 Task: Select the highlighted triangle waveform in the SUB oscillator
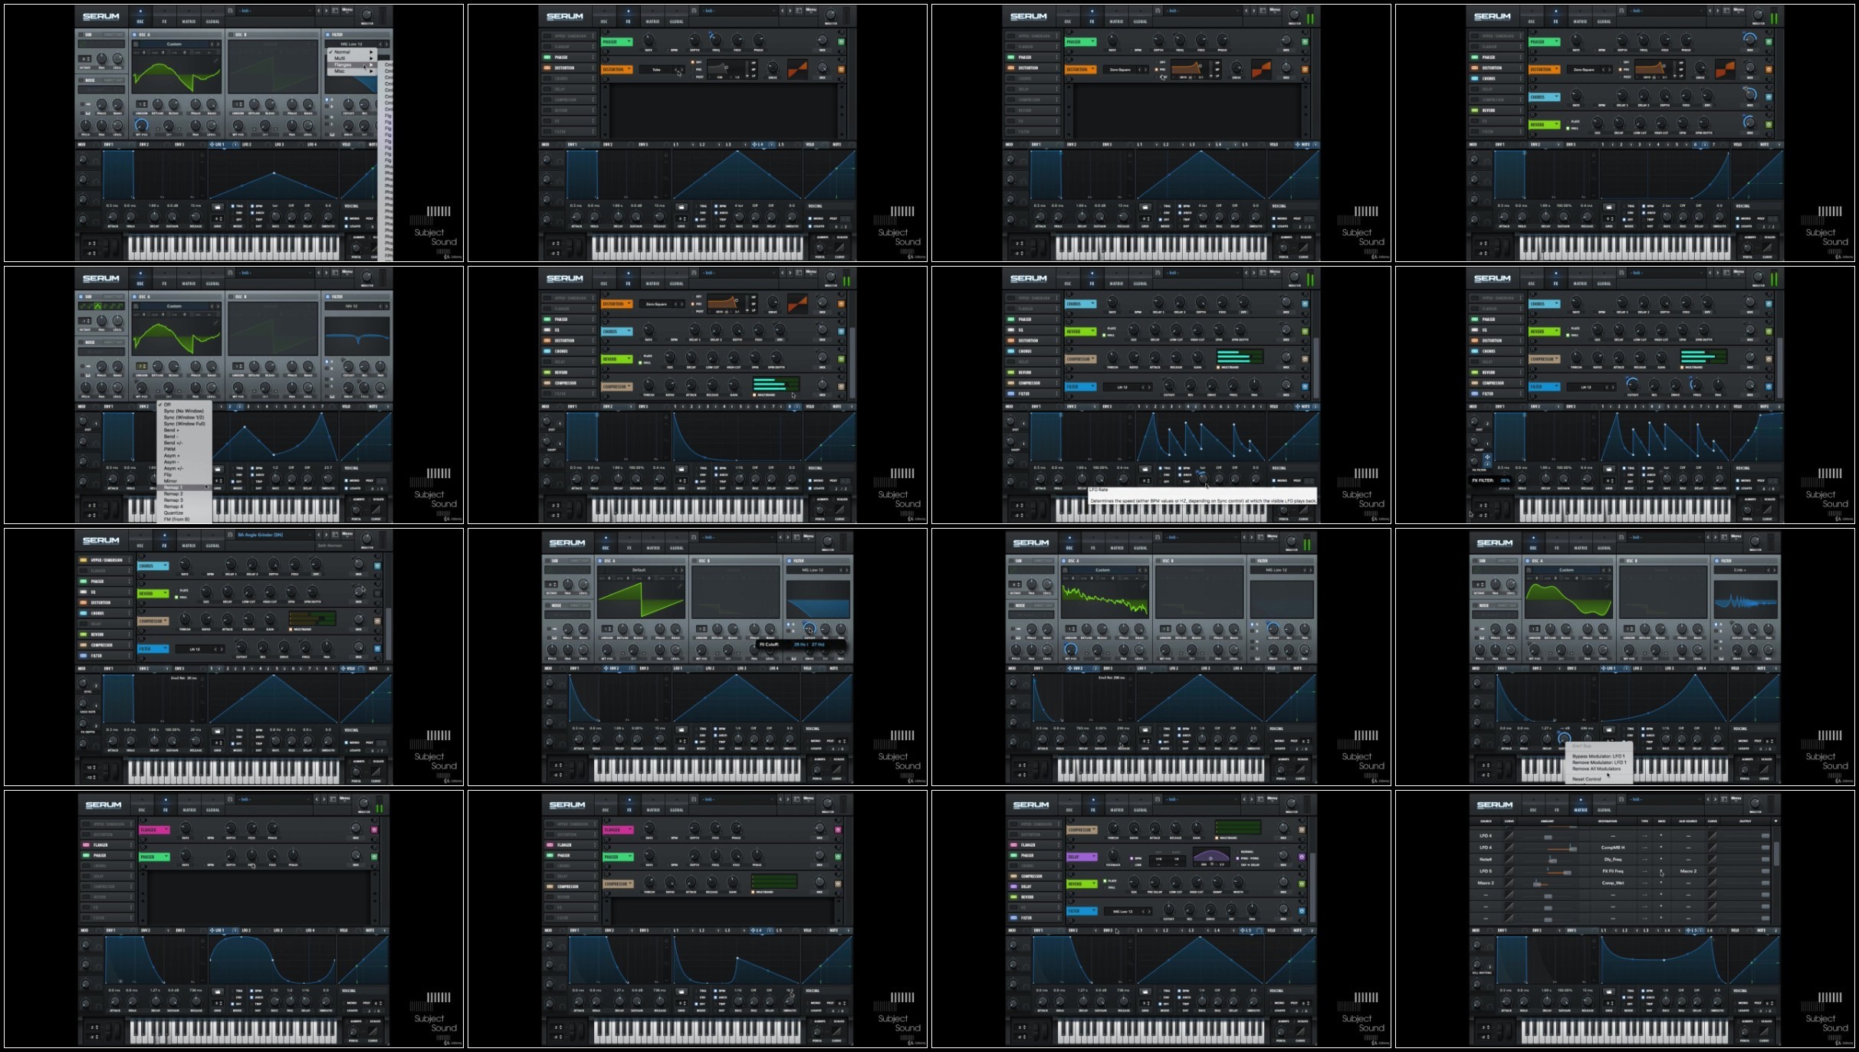coord(97,306)
